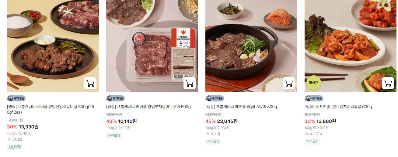Add 양념부채살바로구이 500g to cart

[189, 83]
